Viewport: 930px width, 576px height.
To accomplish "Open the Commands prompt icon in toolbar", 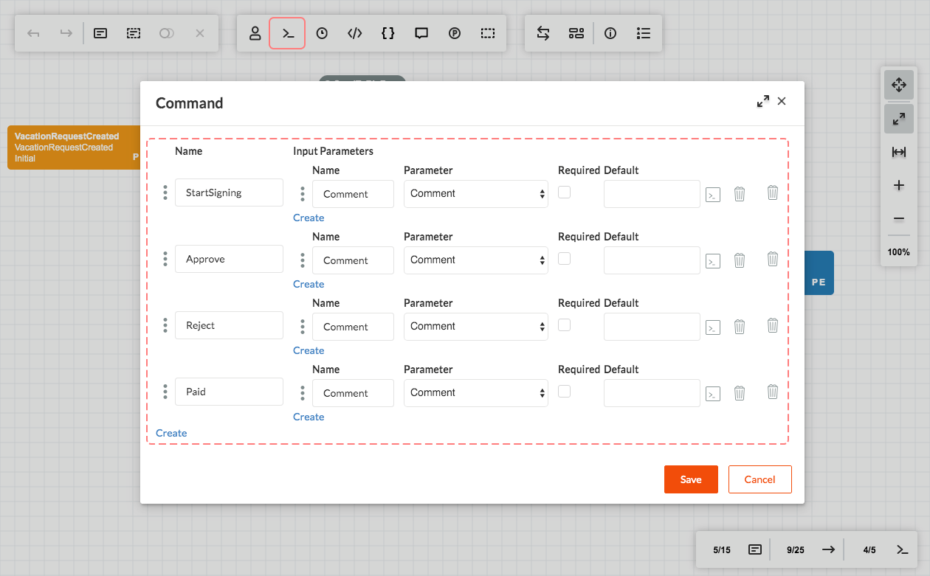I will [287, 33].
